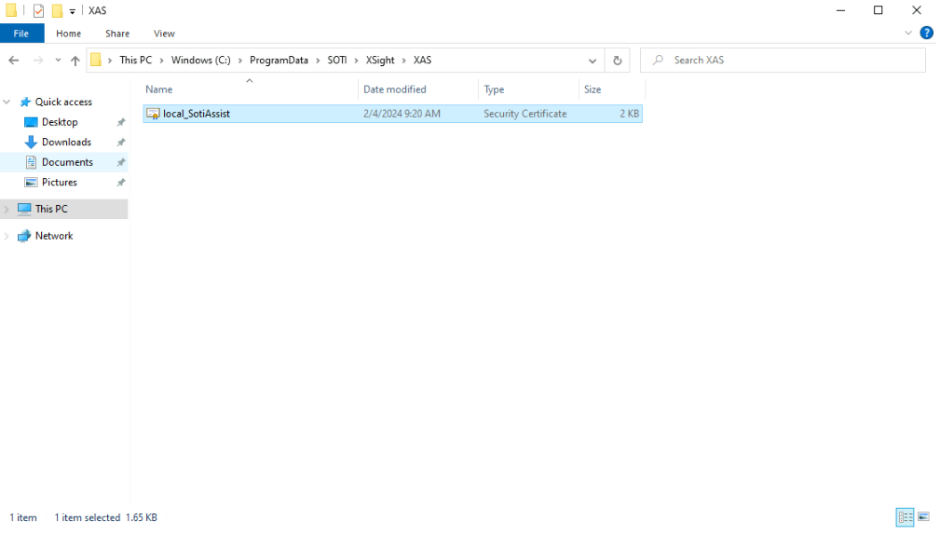Click the local_SotiAssist certificate icon
This screenshot has width=940, height=534.
pyautogui.click(x=153, y=114)
